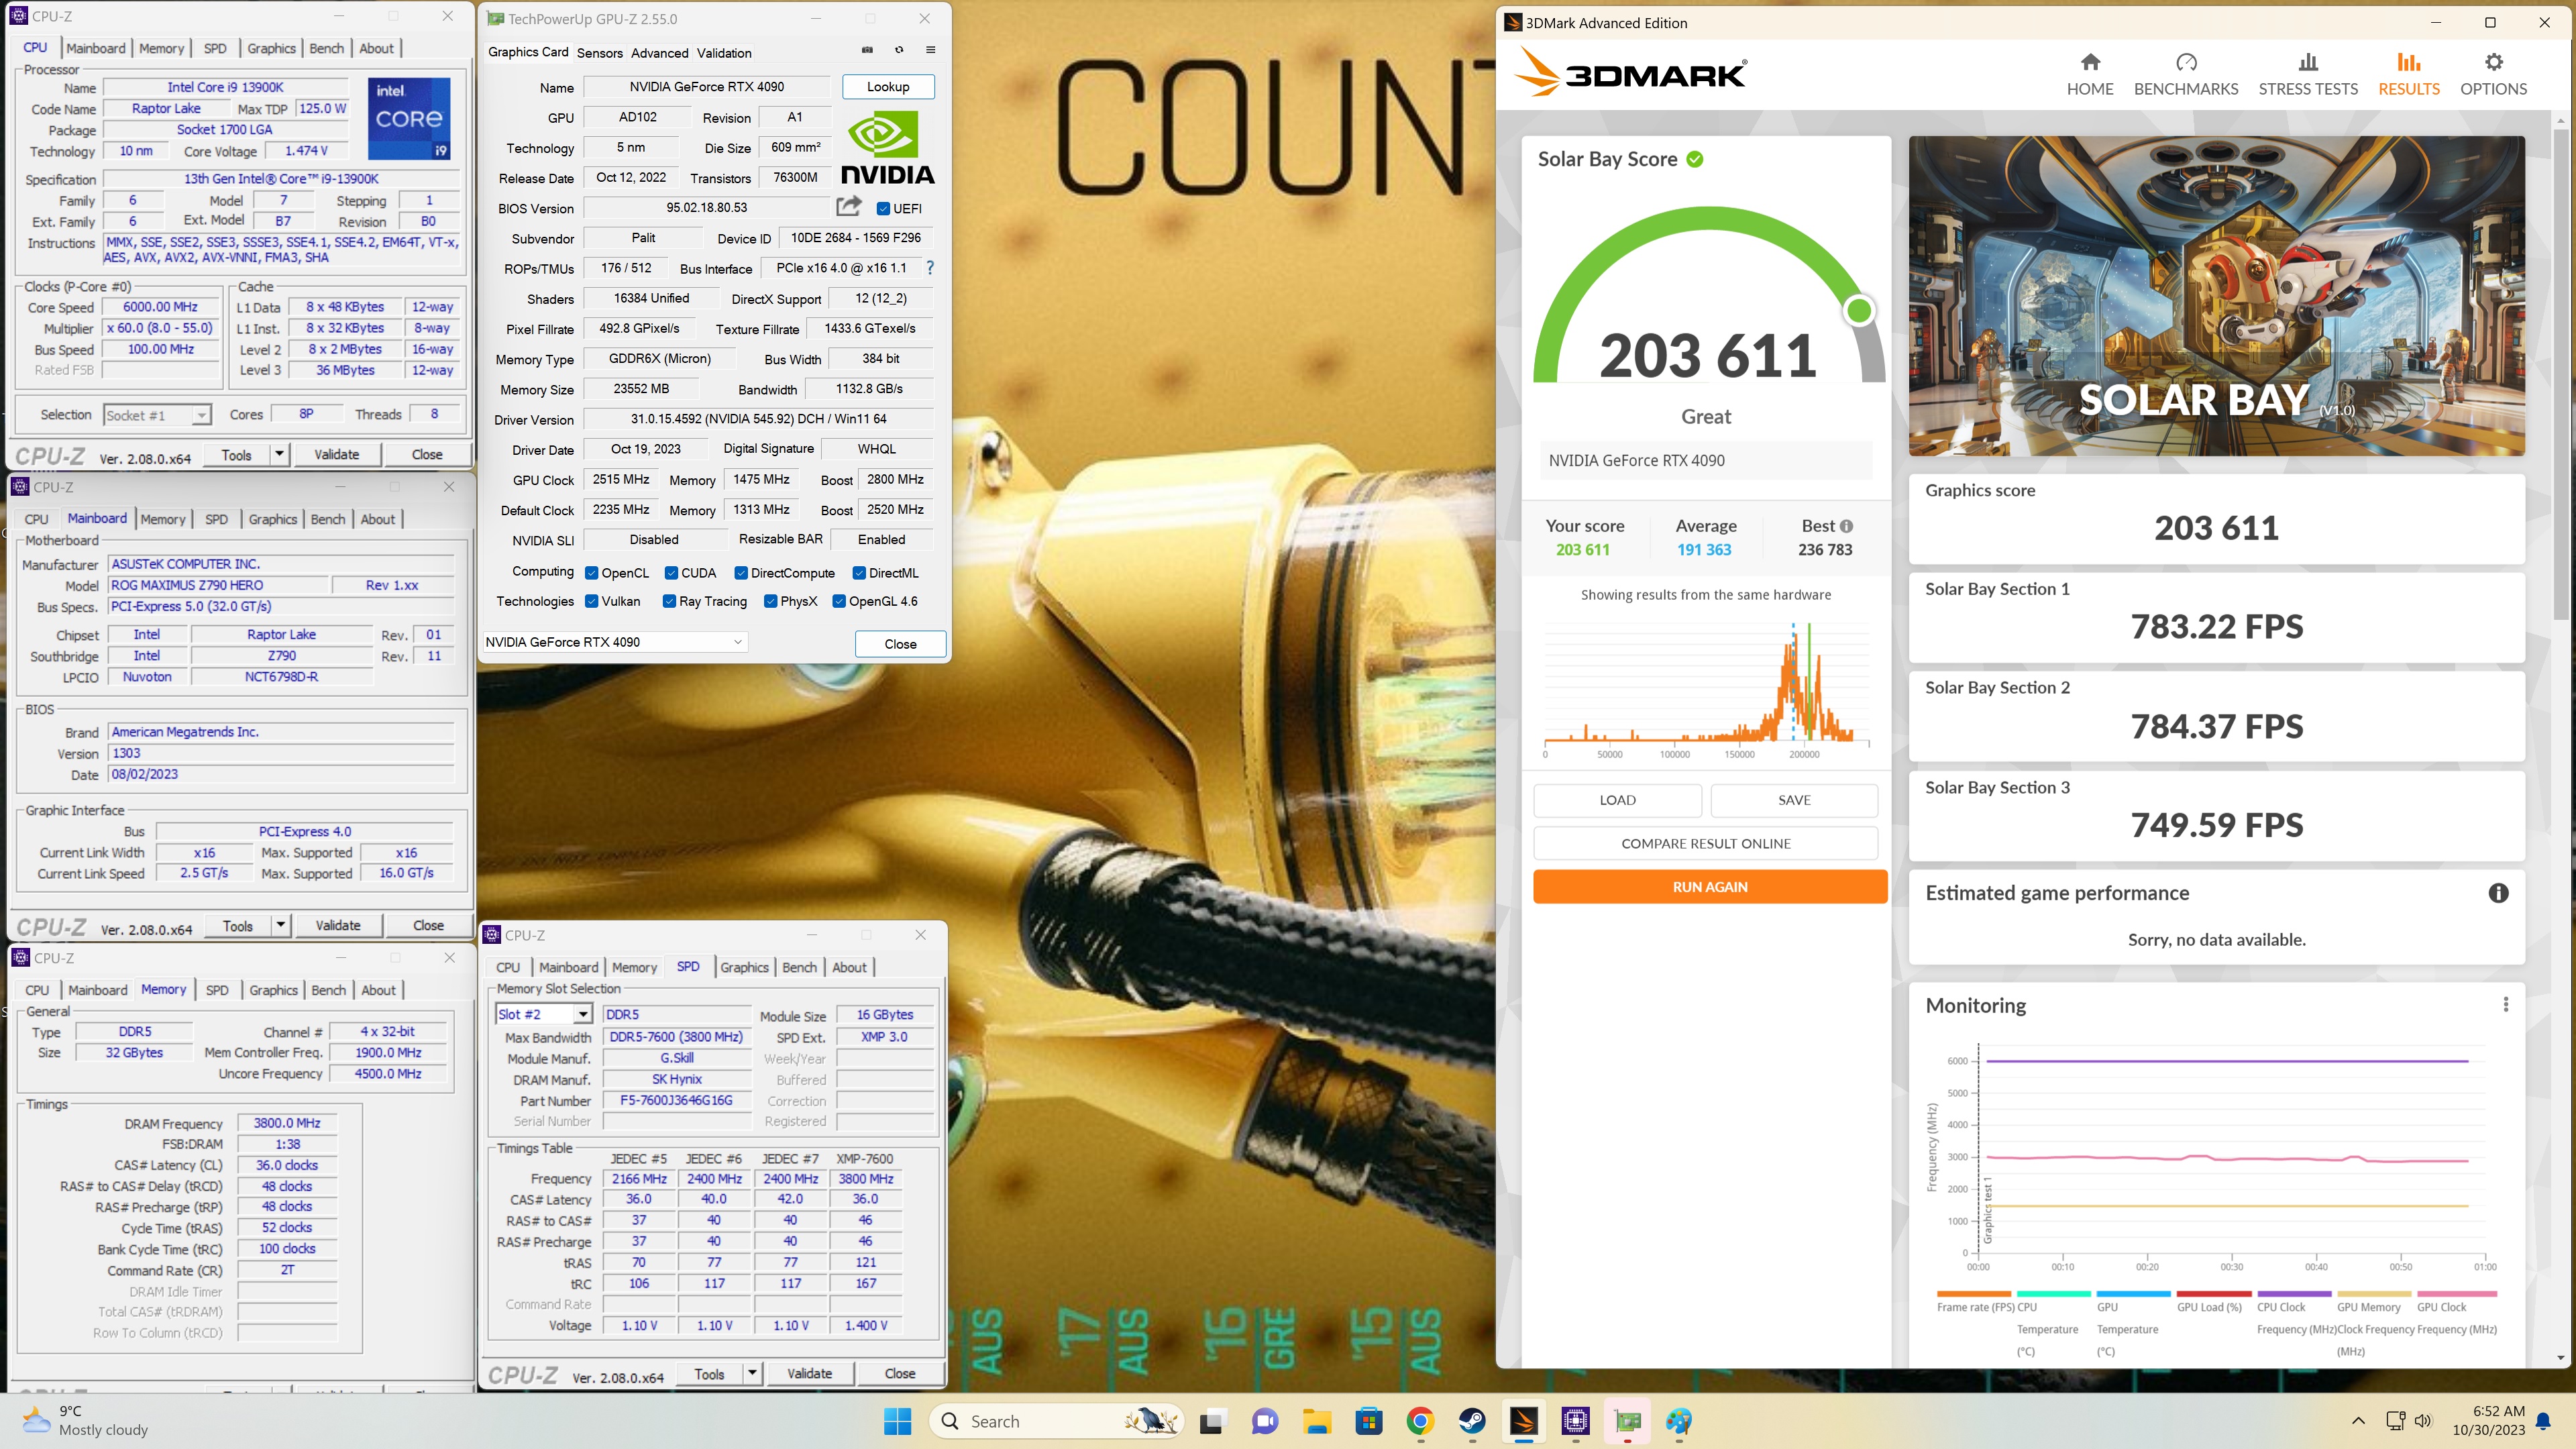Open 3DMark HOME icon
This screenshot has width=2576, height=1449.
click(x=2090, y=62)
